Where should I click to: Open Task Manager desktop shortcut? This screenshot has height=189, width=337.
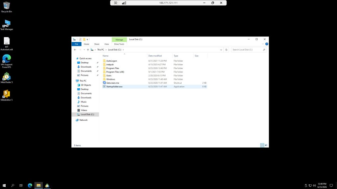[x=7, y=25]
